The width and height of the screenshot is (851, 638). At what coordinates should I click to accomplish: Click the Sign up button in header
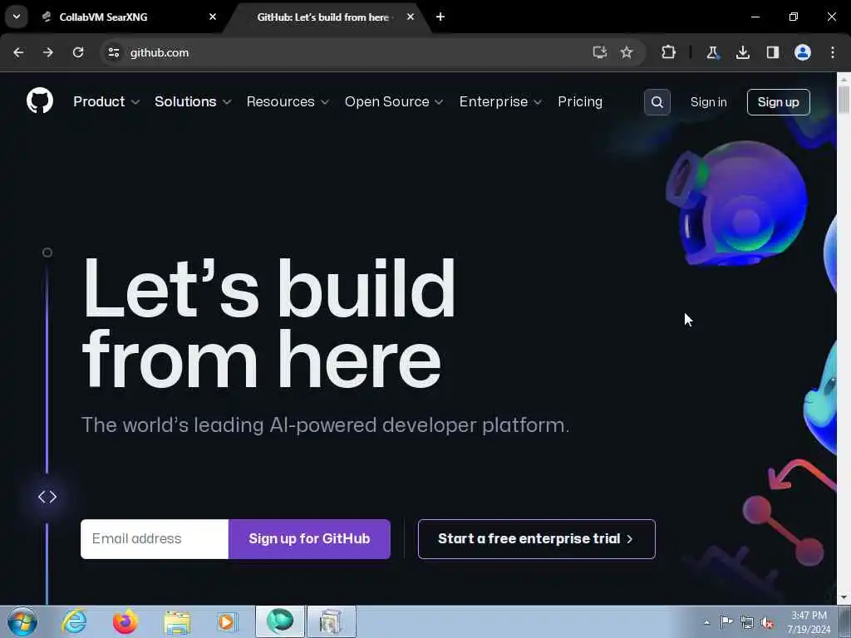pos(778,102)
